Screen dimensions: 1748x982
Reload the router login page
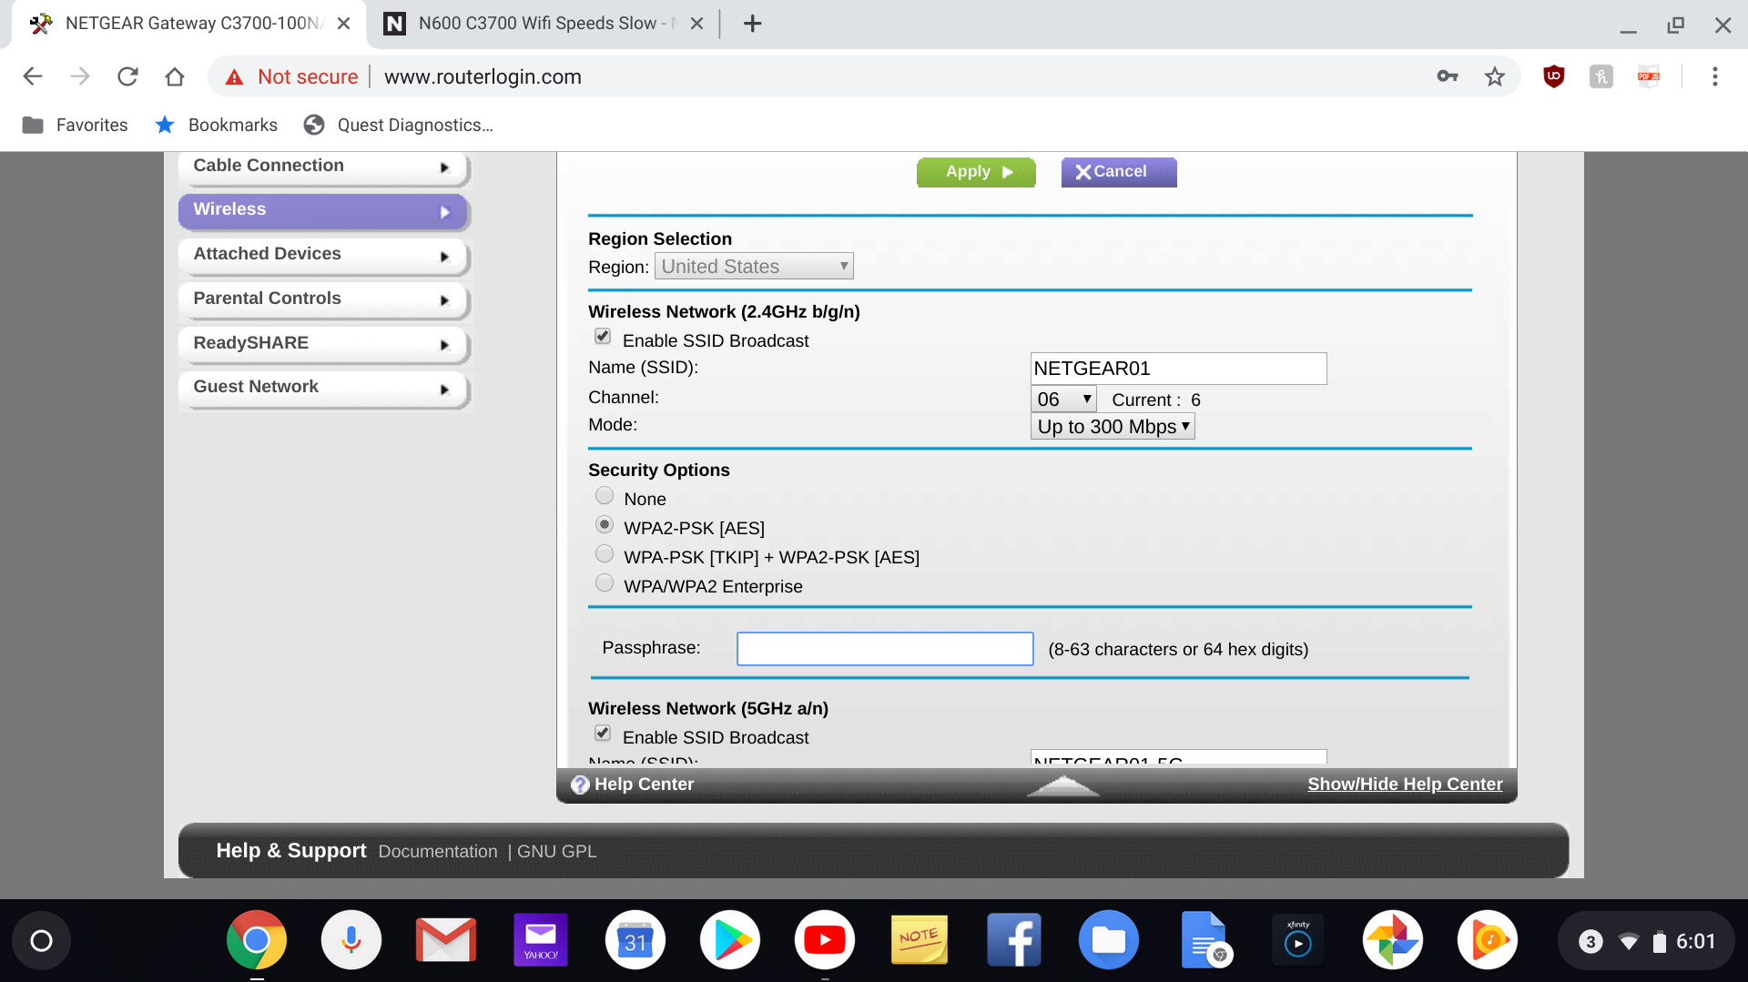pyautogui.click(x=127, y=76)
